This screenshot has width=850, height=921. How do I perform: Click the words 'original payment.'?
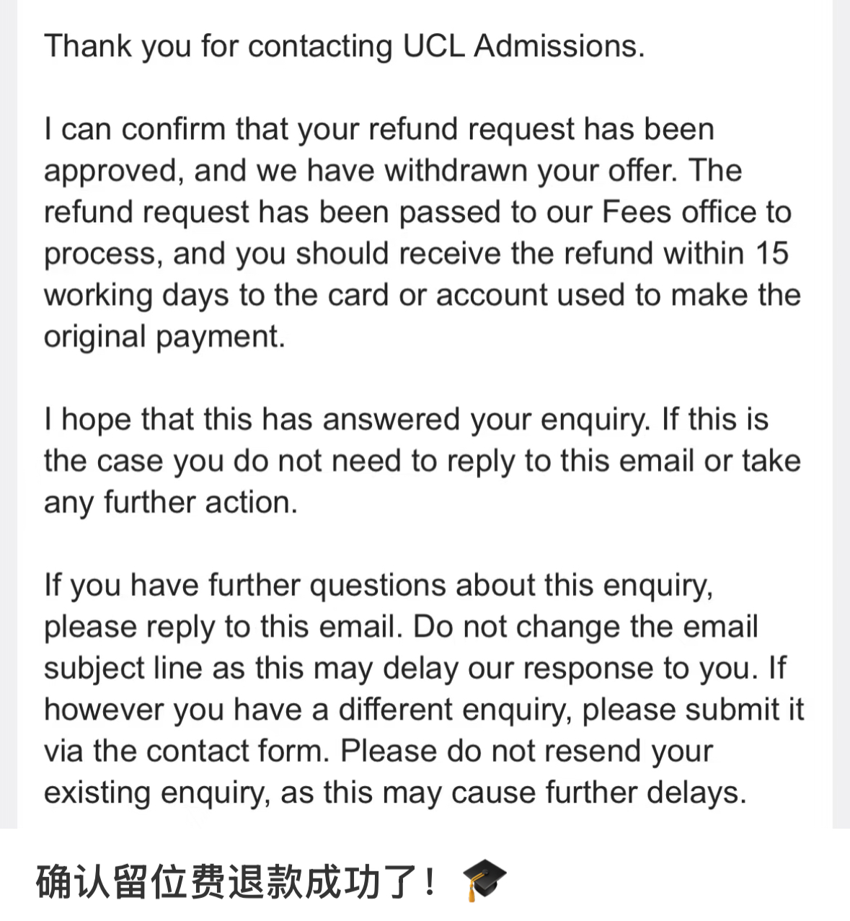165,338
